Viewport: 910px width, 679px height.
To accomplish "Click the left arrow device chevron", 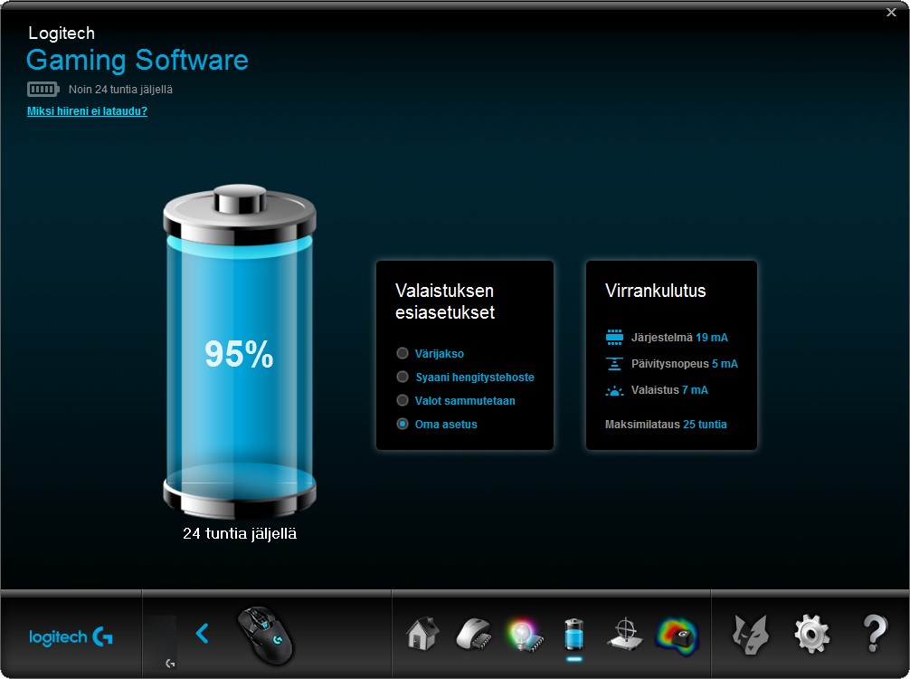I will point(202,633).
